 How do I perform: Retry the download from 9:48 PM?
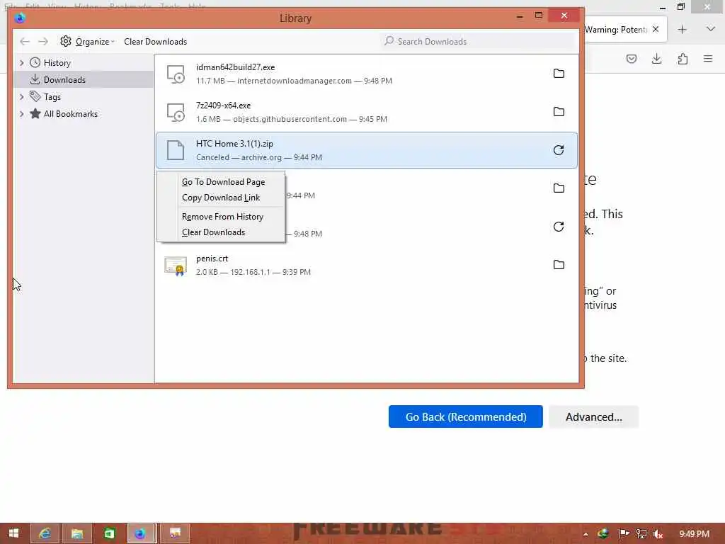[x=559, y=227]
